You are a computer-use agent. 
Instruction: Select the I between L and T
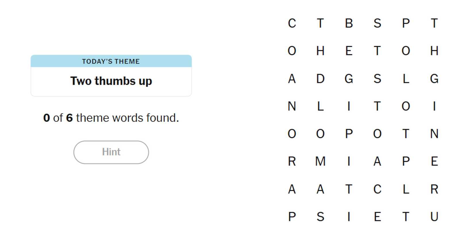[x=349, y=106]
